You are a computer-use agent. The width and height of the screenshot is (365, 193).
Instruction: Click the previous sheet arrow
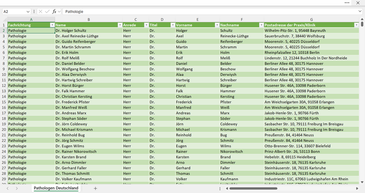point(8,188)
